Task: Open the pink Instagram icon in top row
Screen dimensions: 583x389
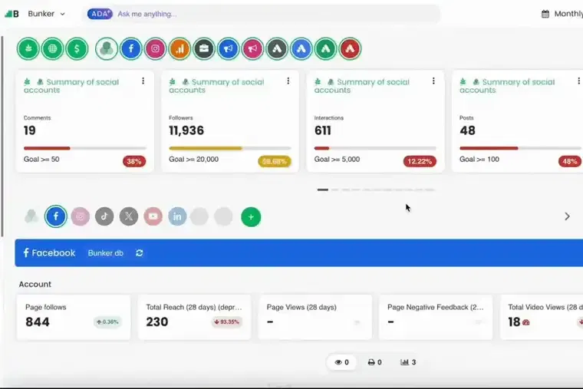Action: click(156, 48)
